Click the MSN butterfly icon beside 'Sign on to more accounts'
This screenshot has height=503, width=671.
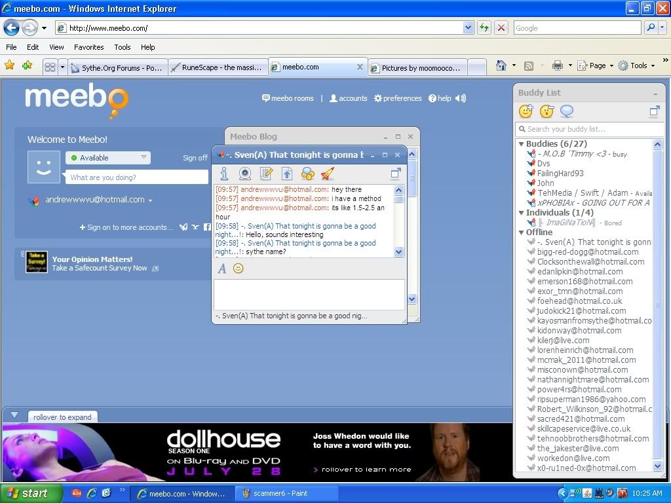coord(183,227)
